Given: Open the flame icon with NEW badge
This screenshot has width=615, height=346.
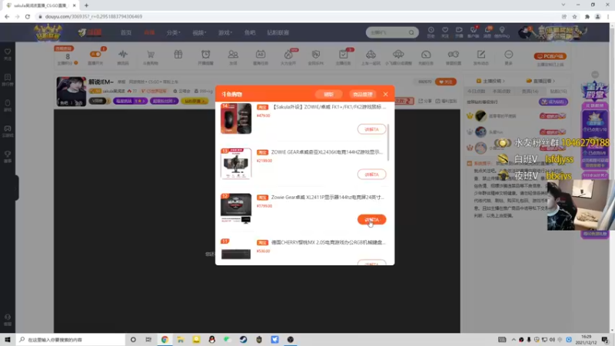Looking at the screenshot, I should [x=288, y=55].
